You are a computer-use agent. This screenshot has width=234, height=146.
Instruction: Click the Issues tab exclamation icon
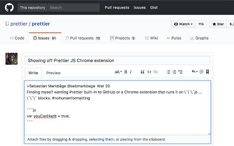pyautogui.click(x=35, y=38)
